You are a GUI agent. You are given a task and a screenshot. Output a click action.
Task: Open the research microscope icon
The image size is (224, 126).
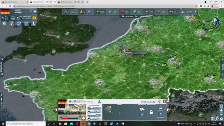point(12,23)
